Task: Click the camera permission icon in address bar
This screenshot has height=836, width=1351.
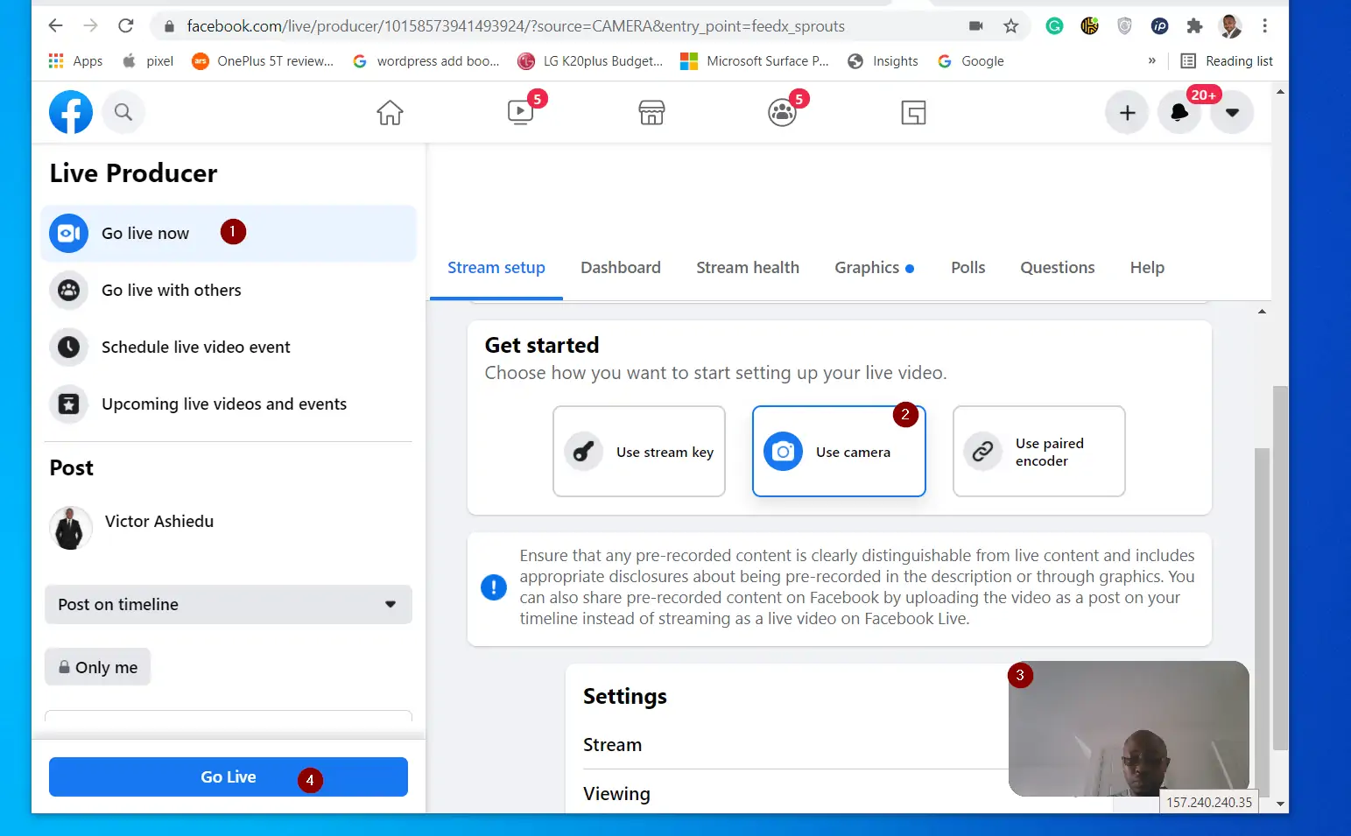Action: 976,26
